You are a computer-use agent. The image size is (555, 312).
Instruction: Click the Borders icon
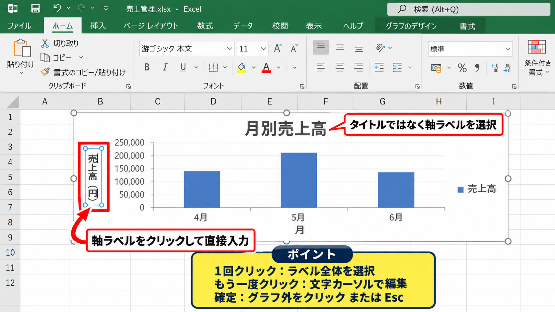tap(213, 67)
